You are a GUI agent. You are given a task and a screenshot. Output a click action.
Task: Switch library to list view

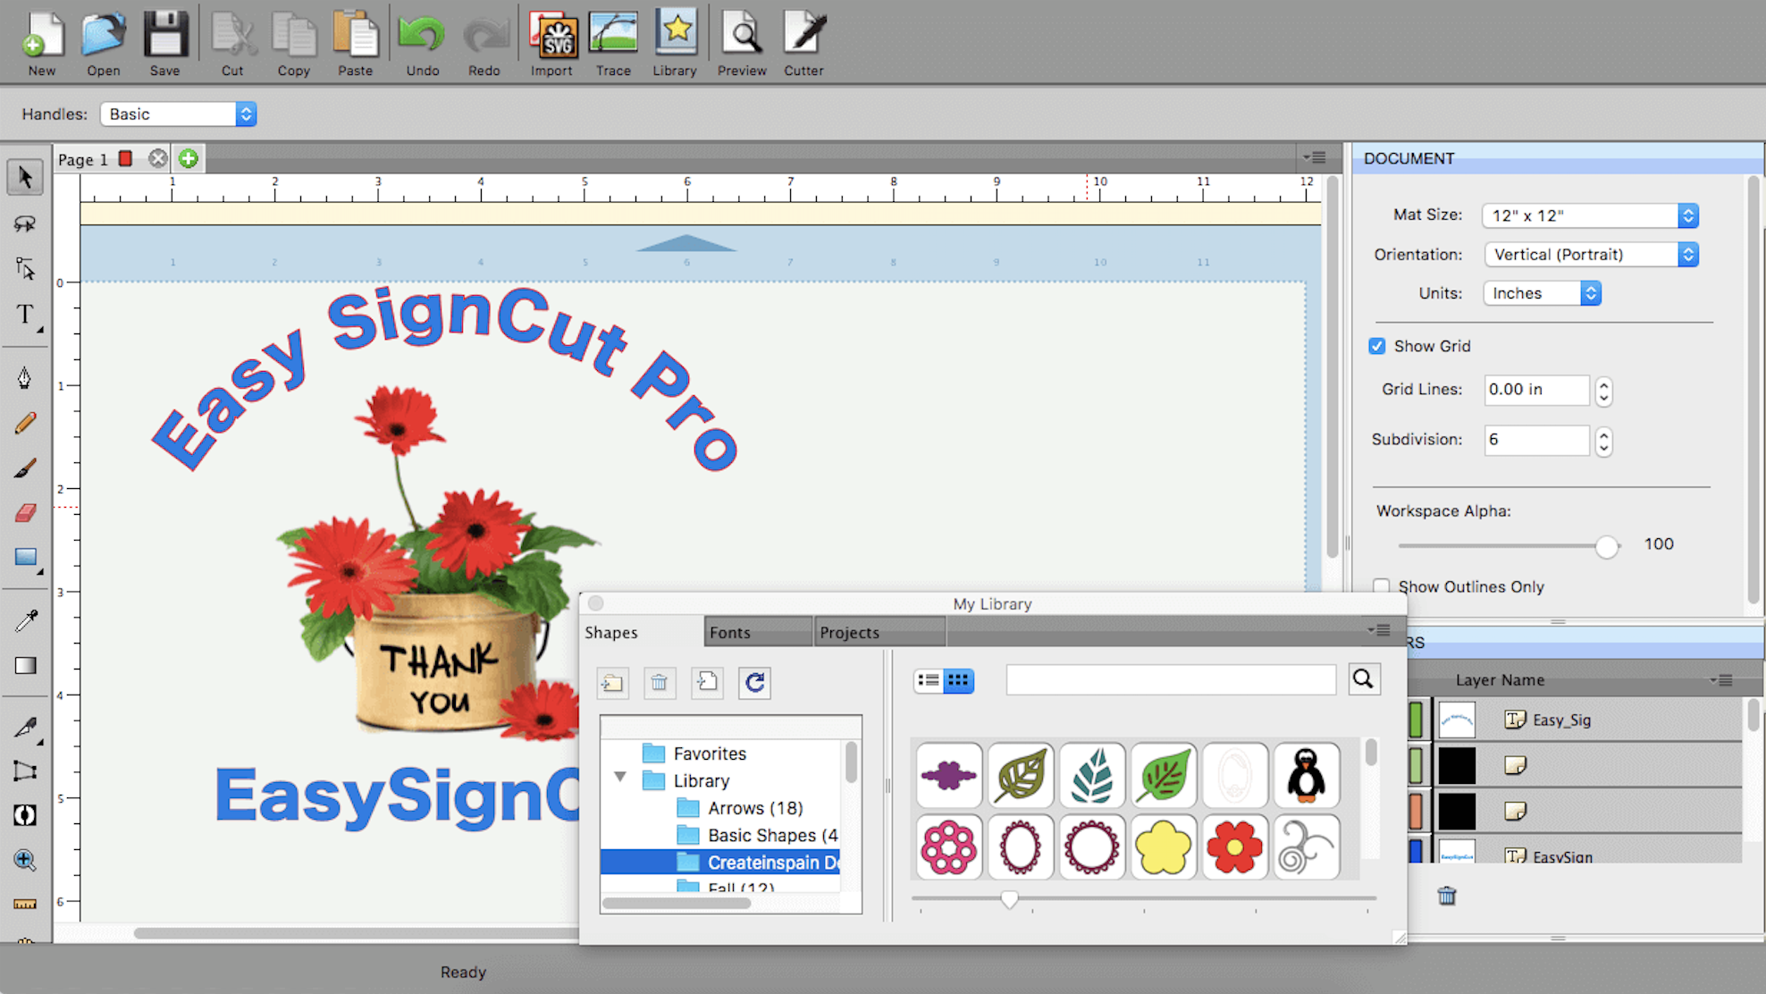(x=929, y=681)
